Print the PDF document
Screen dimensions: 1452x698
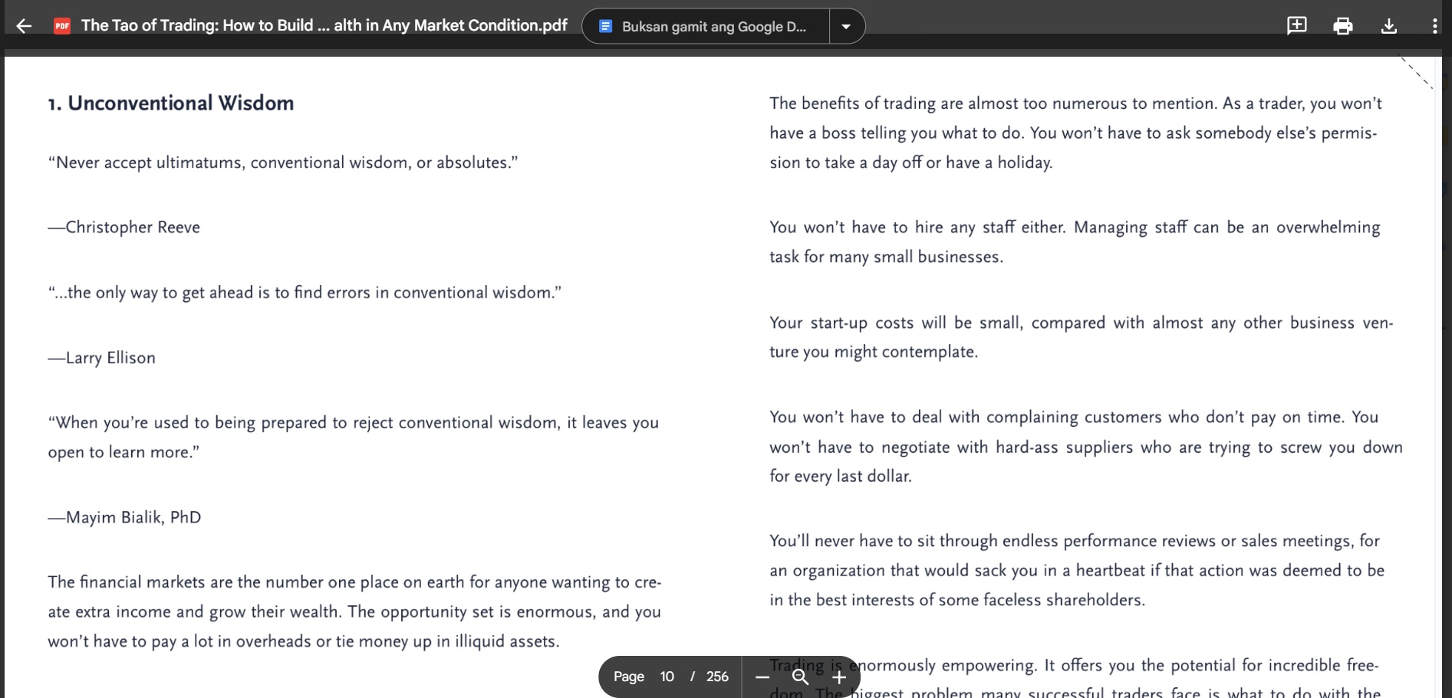click(1343, 26)
